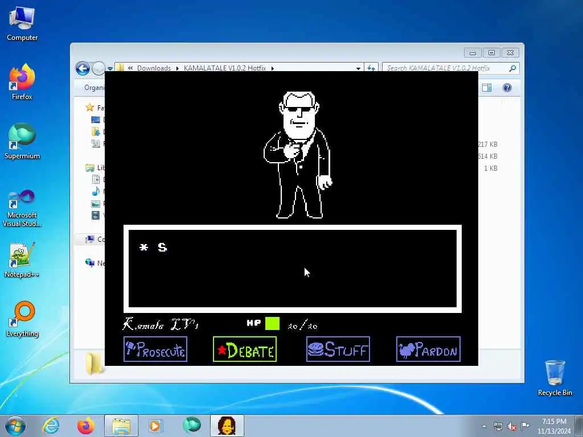Open the Recycle Bin on desktop
The width and height of the screenshot is (583, 437).
tap(555, 378)
